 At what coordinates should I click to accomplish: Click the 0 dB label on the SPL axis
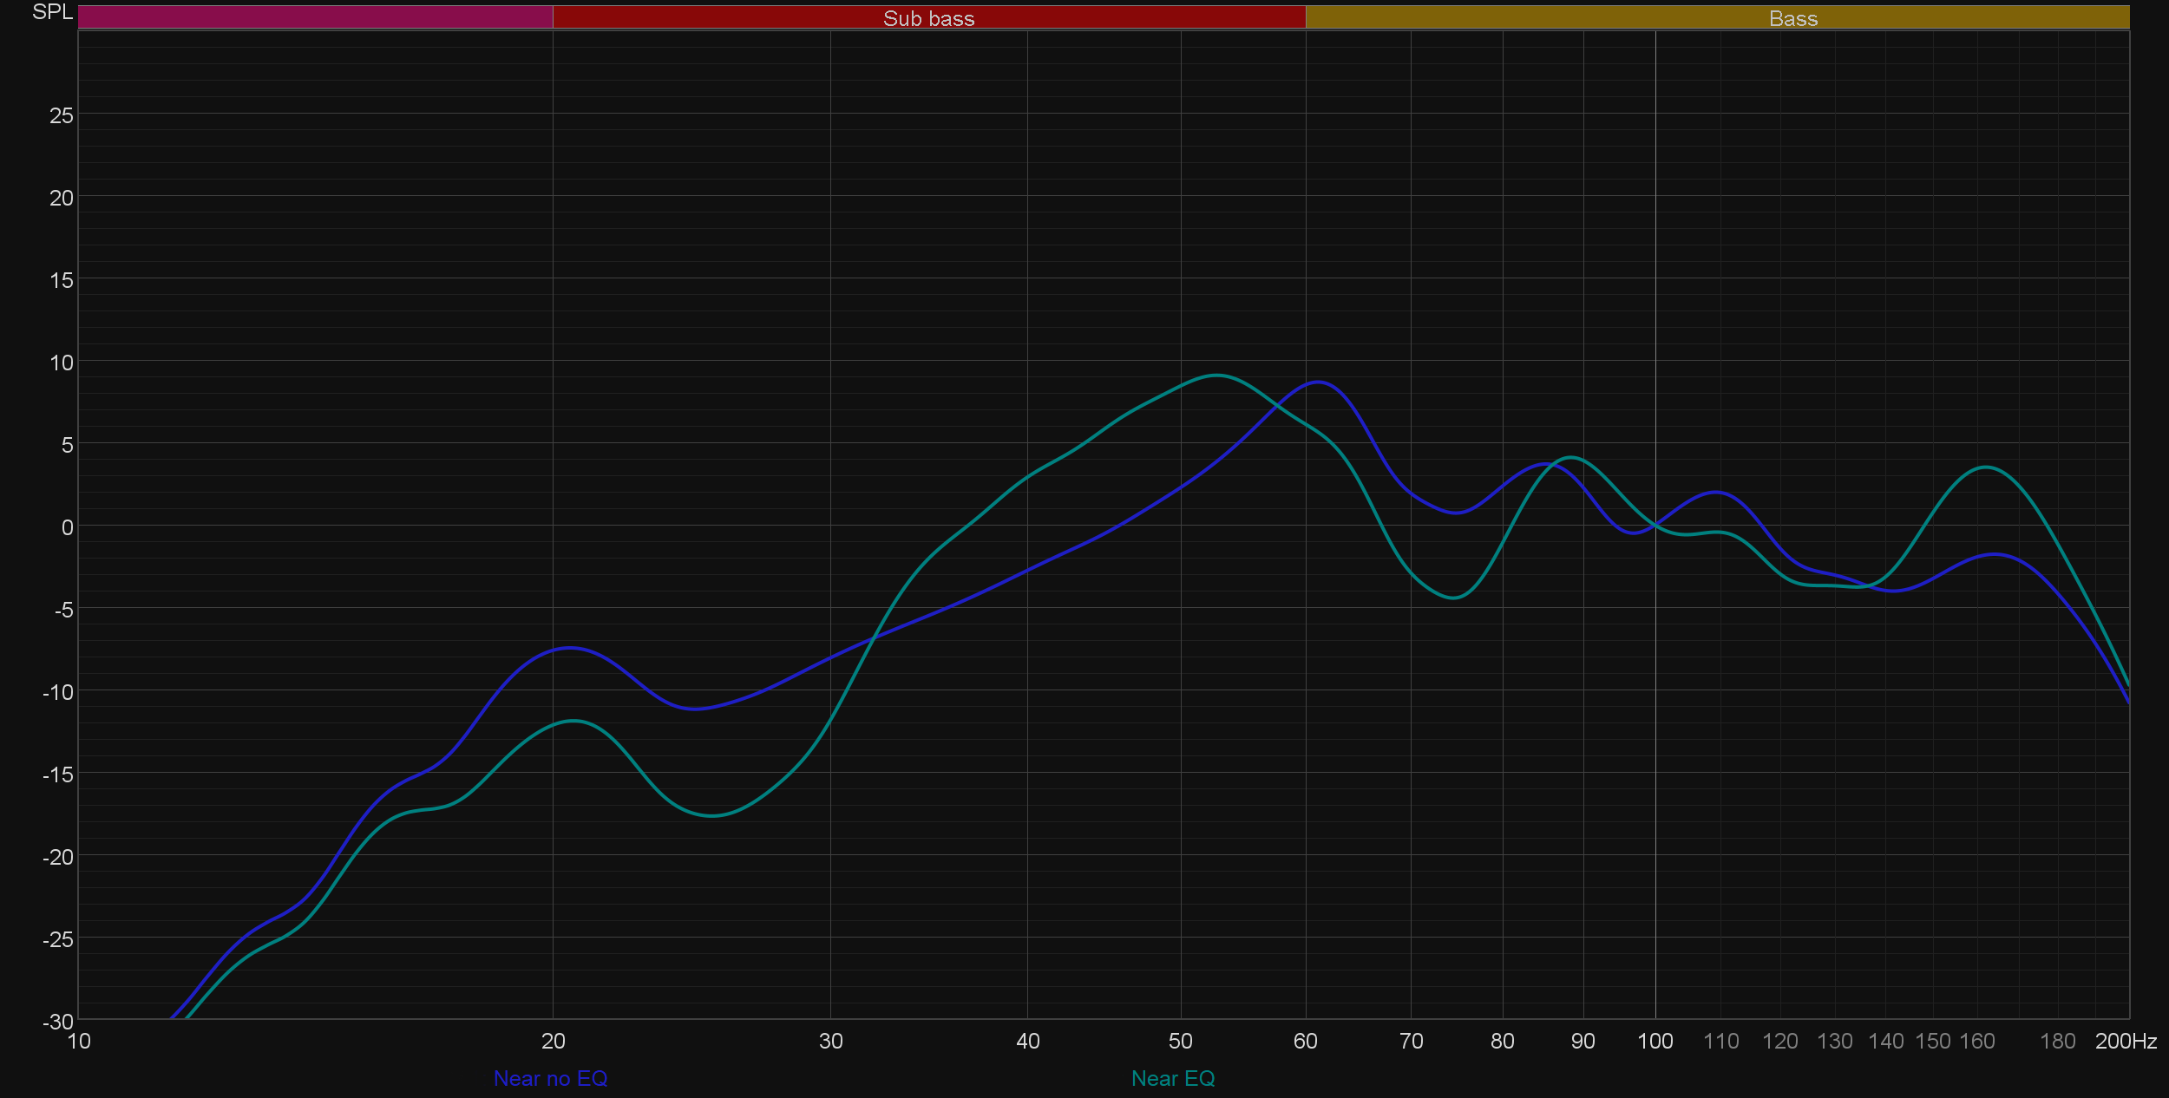tap(67, 527)
